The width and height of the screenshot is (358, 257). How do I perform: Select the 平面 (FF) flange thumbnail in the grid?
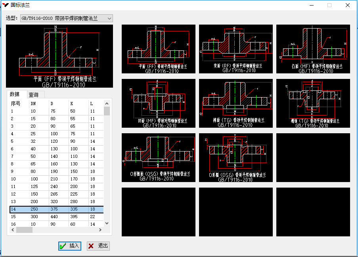point(159,49)
